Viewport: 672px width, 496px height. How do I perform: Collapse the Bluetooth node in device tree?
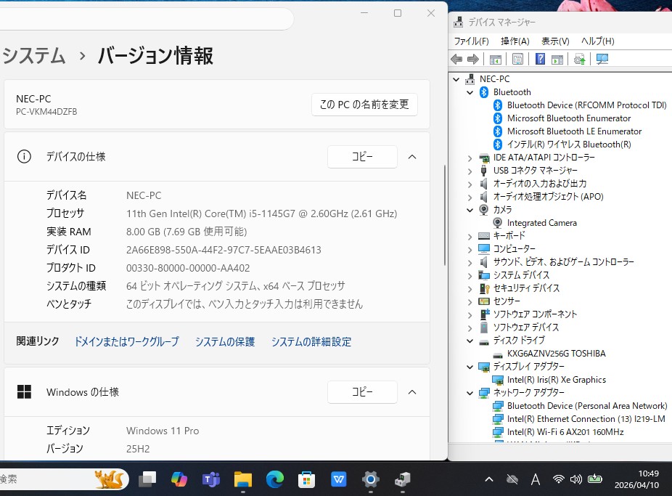470,92
